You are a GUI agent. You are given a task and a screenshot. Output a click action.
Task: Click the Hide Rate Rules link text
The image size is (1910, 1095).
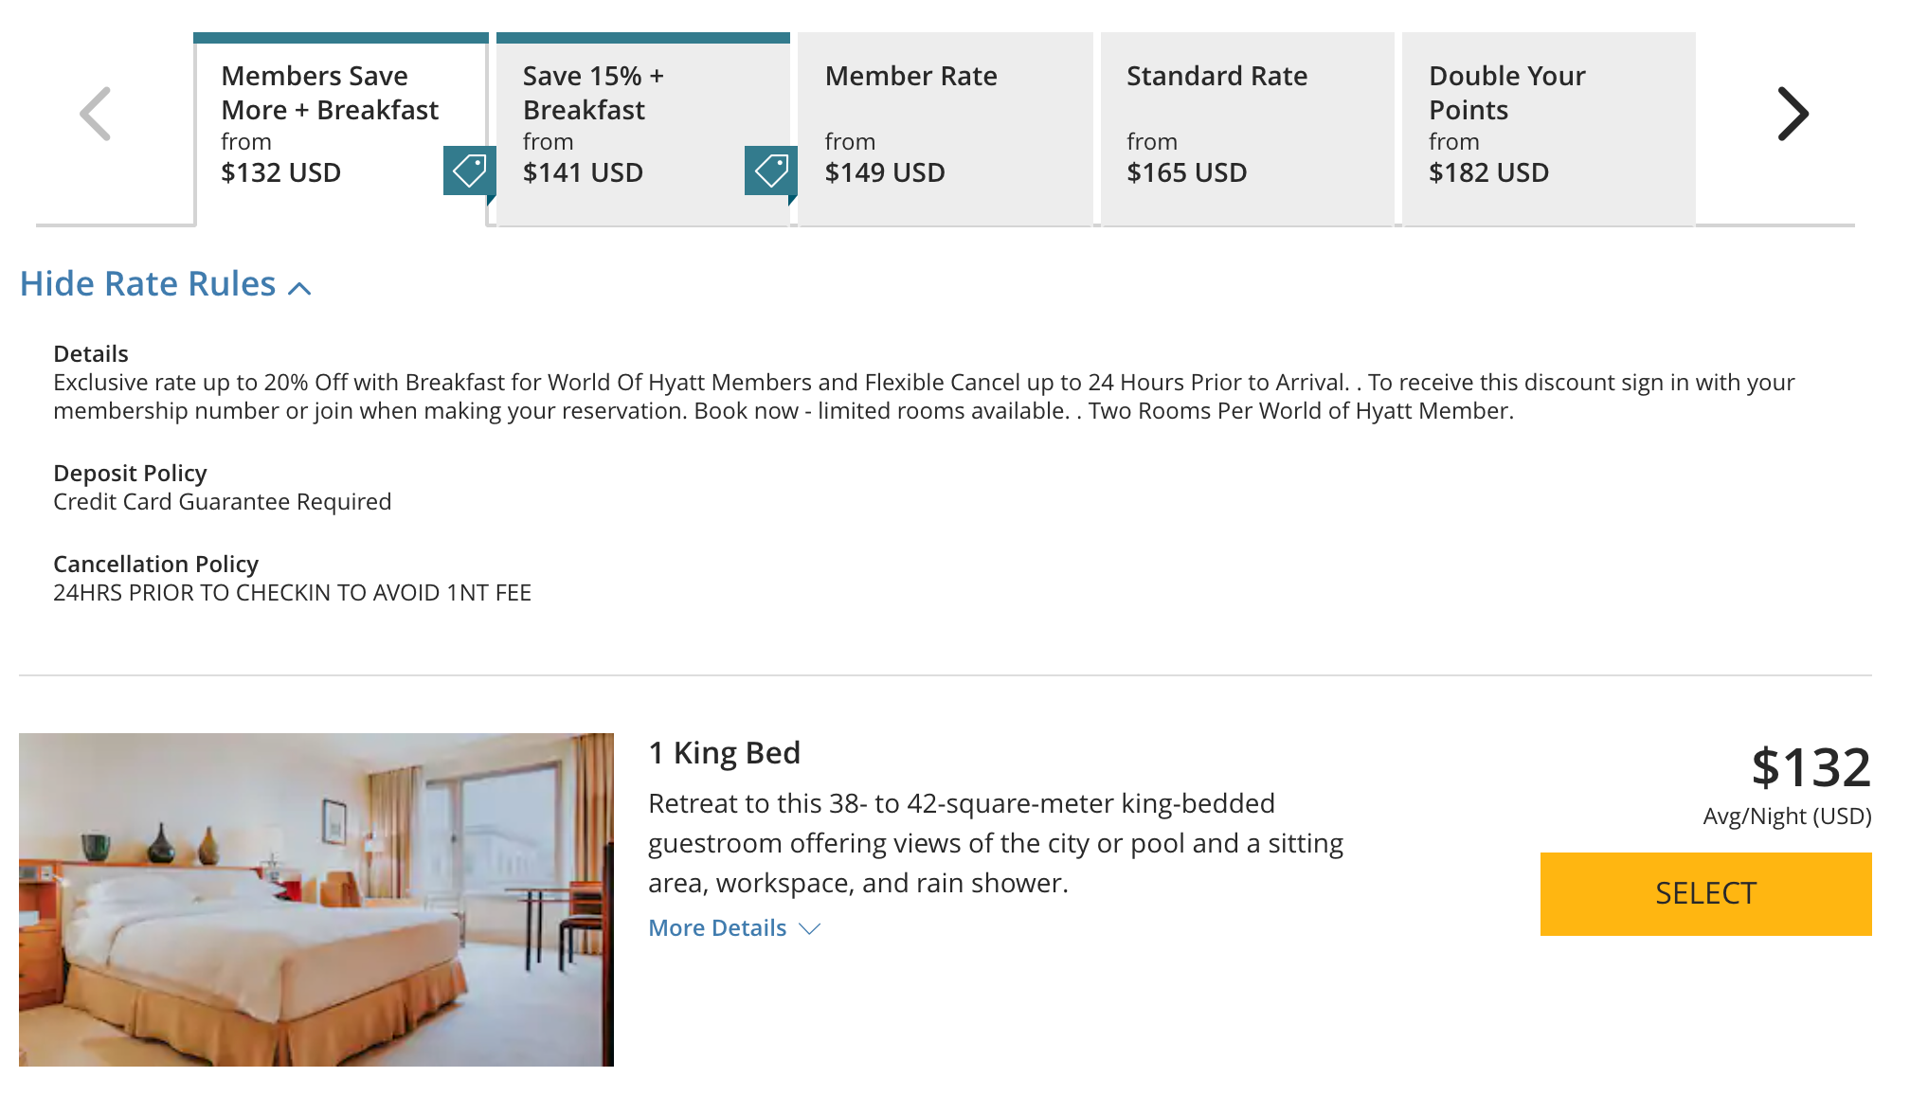(148, 284)
